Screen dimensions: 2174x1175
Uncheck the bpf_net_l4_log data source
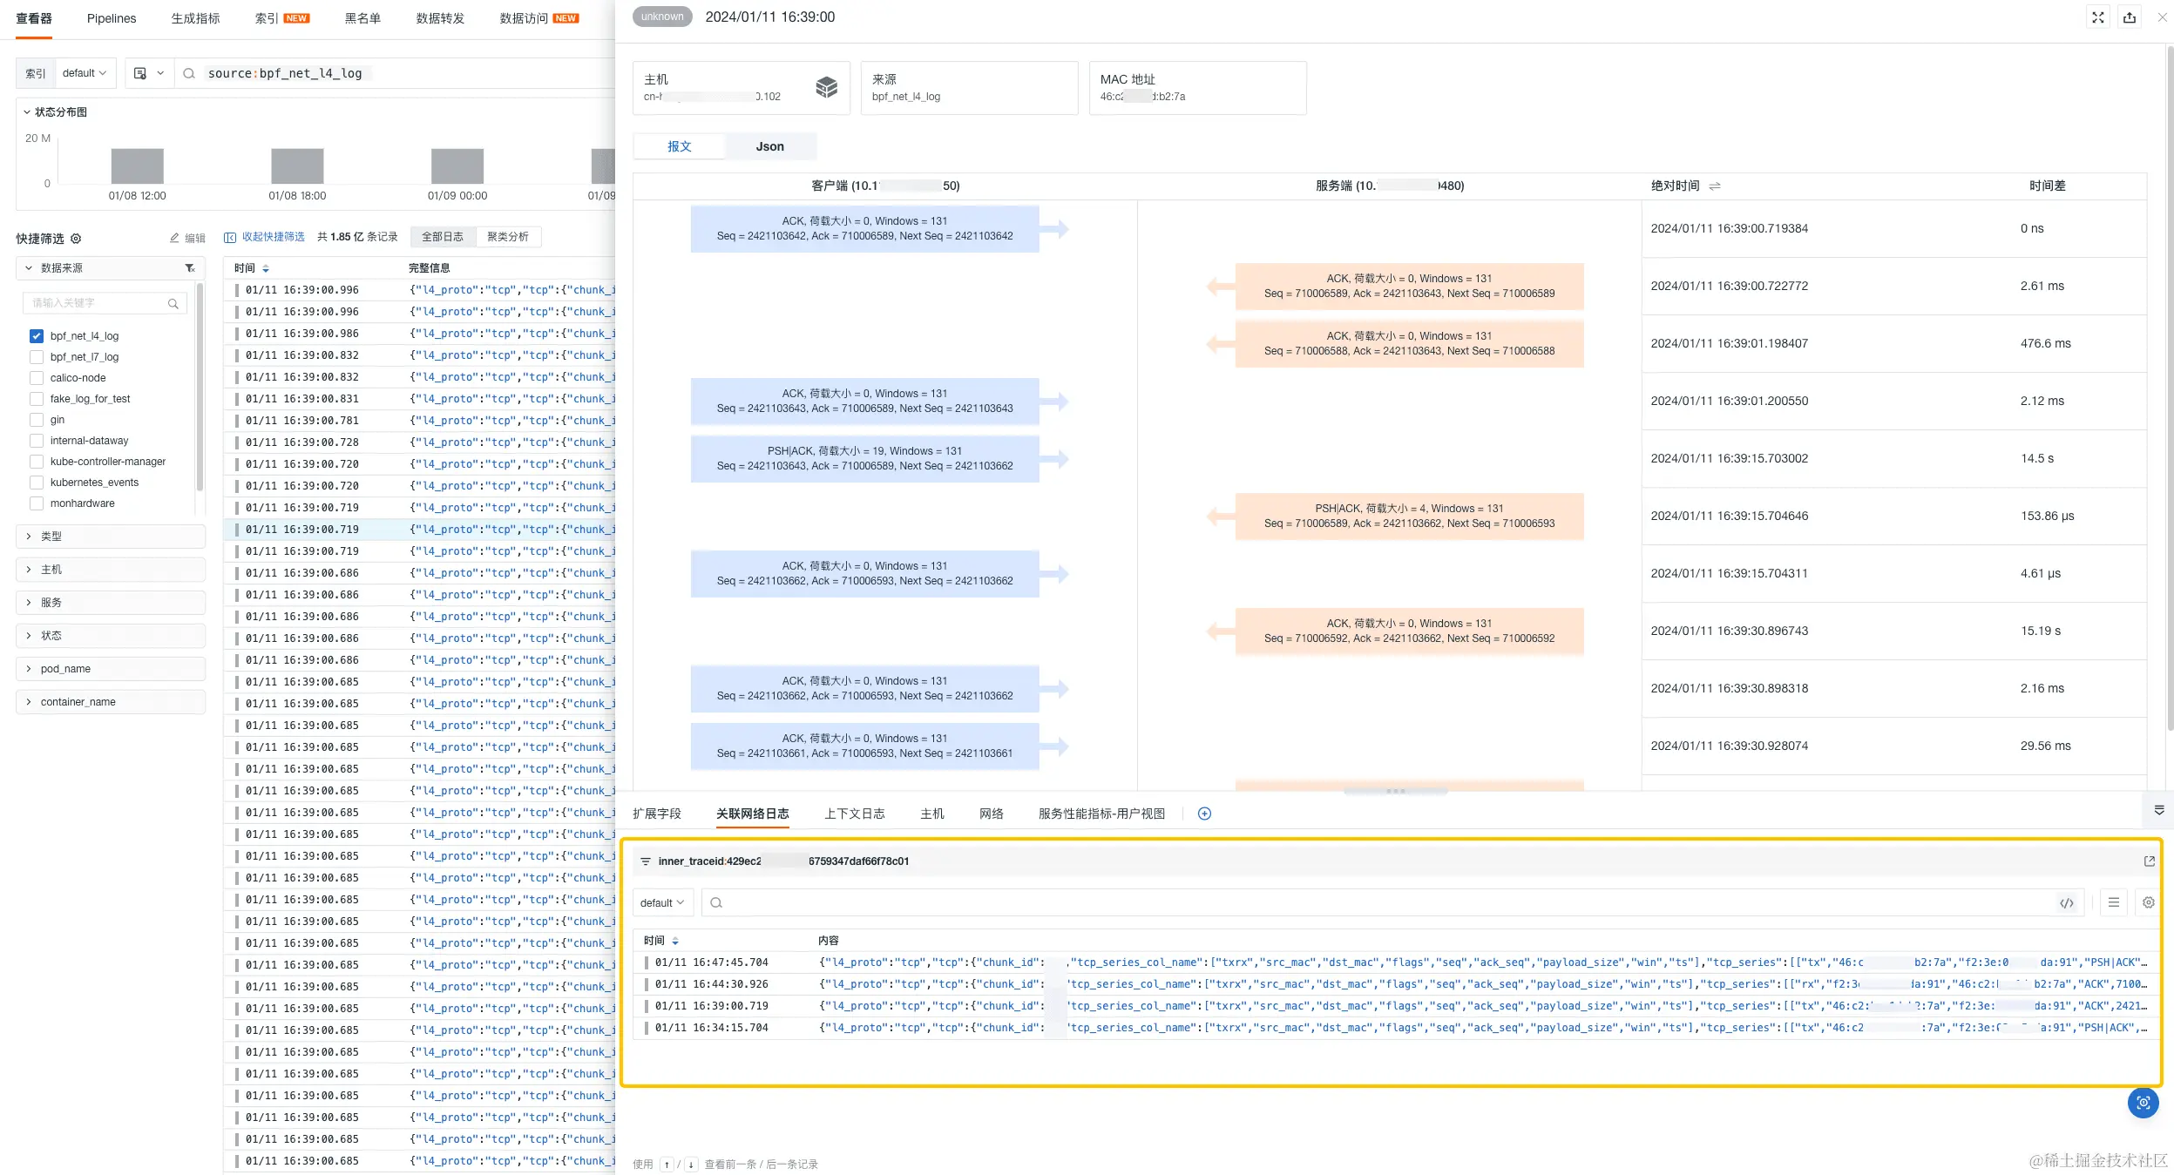pos(37,336)
